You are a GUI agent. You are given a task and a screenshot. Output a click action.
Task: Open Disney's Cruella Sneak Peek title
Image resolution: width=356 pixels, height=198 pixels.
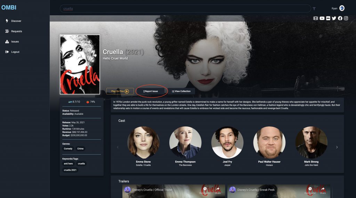point(256,190)
